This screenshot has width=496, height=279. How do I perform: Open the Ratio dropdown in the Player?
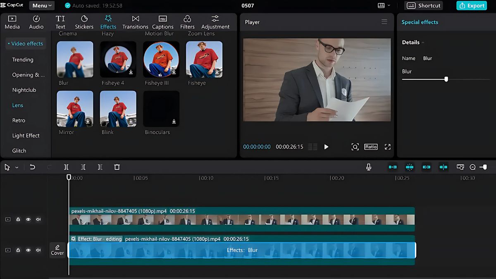[x=371, y=146]
